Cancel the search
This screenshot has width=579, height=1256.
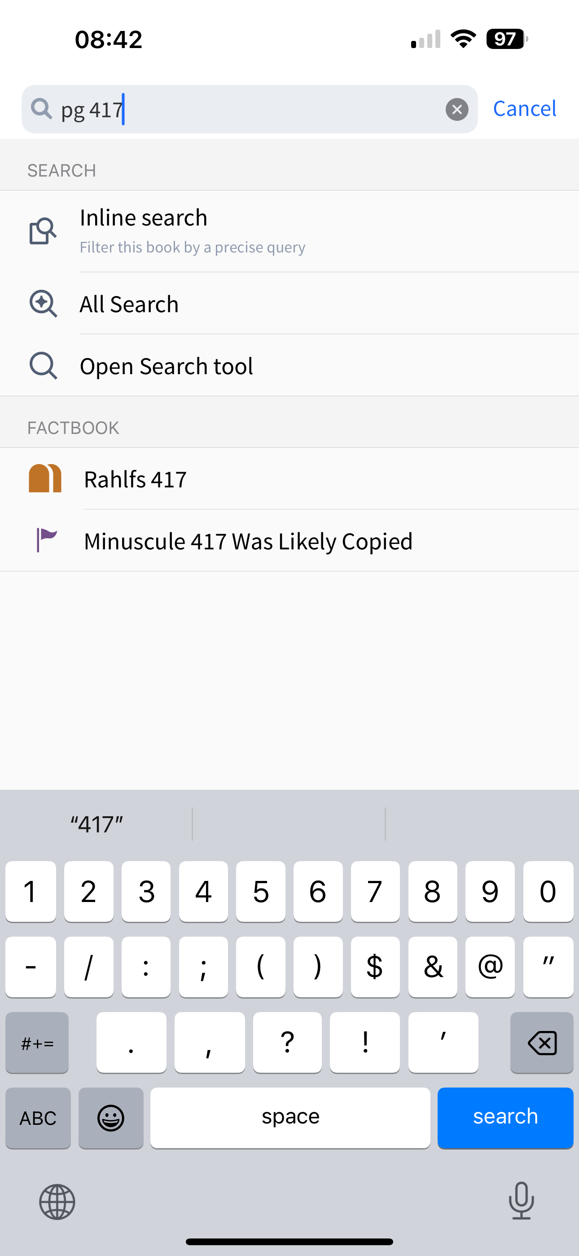(x=524, y=109)
